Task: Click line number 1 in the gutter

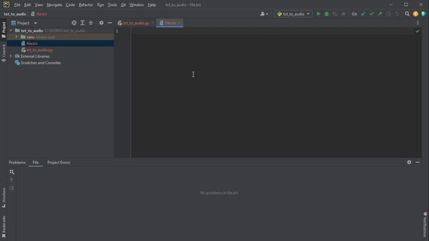Action: pyautogui.click(x=117, y=31)
